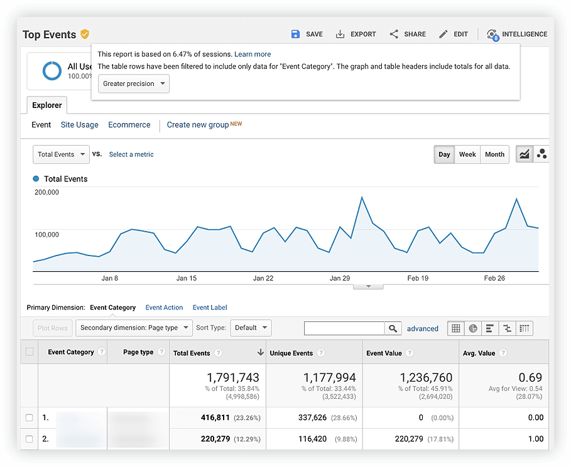This screenshot has width=571, height=467.
Task: Click the Export download icon
Action: 340,35
